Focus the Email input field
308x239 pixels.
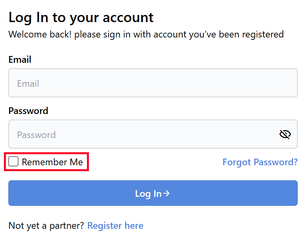coord(153,83)
